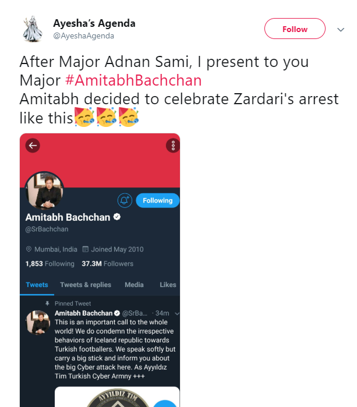Open the Media tab
Screen dimensions: 357x407
click(x=134, y=285)
